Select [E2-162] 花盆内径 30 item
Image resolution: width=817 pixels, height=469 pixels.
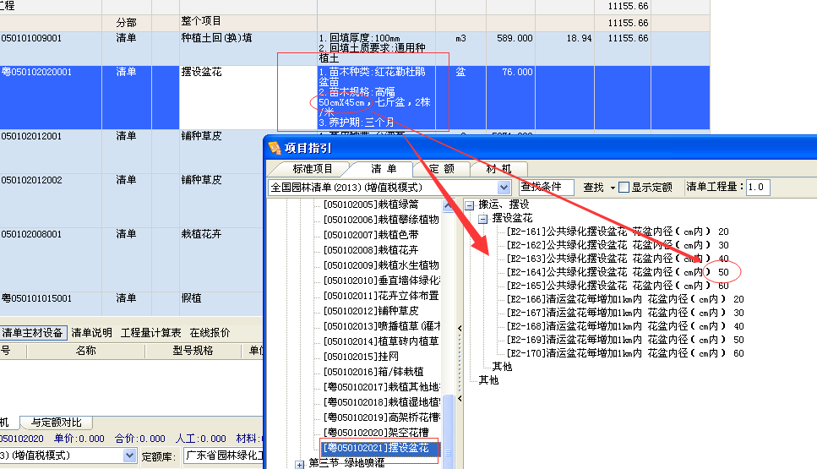[618, 245]
